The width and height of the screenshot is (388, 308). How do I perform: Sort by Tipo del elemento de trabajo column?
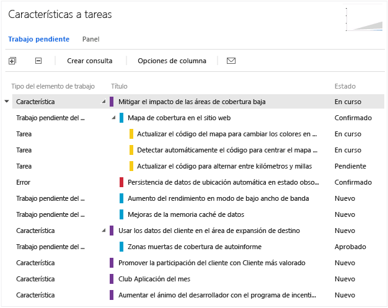(53, 86)
